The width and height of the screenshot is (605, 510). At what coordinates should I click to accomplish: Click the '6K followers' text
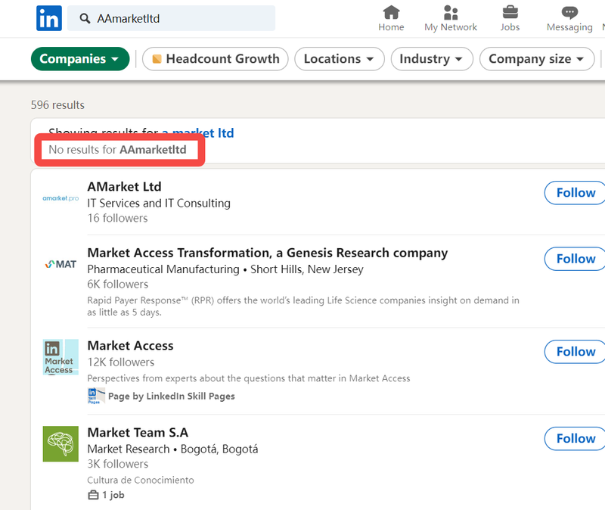(x=118, y=285)
